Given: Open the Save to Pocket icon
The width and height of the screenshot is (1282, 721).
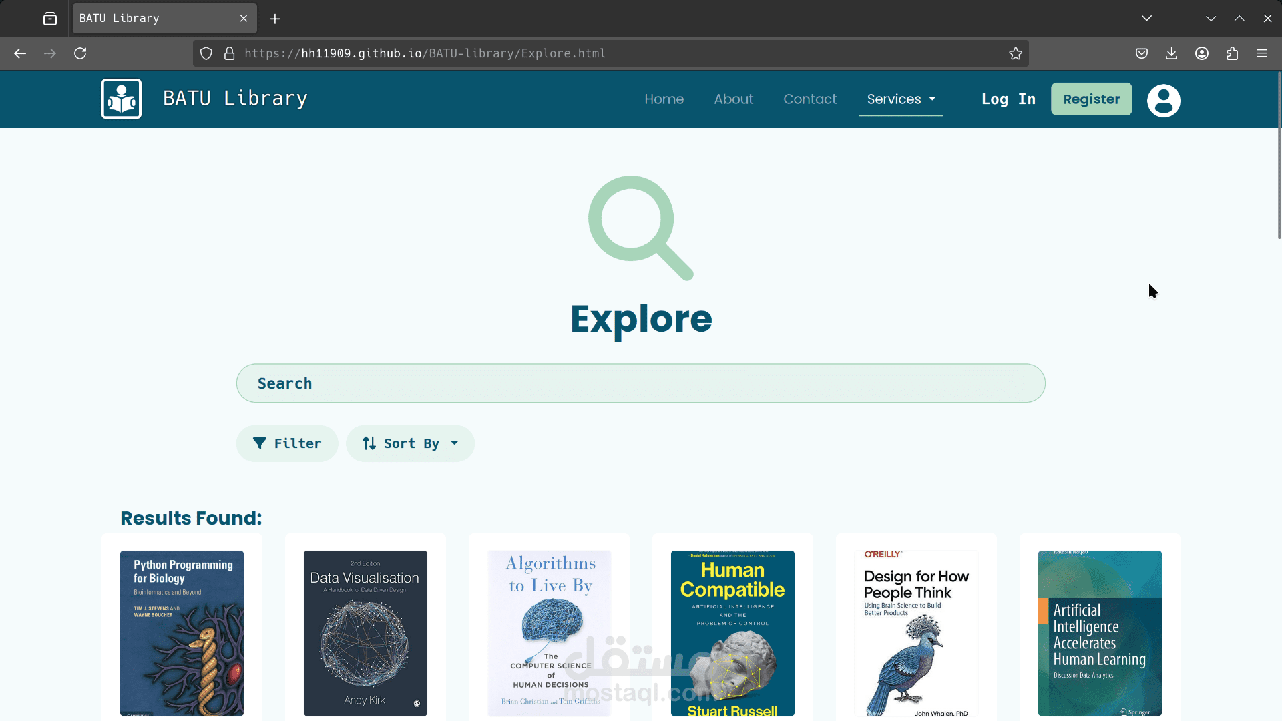Looking at the screenshot, I should tap(1142, 53).
